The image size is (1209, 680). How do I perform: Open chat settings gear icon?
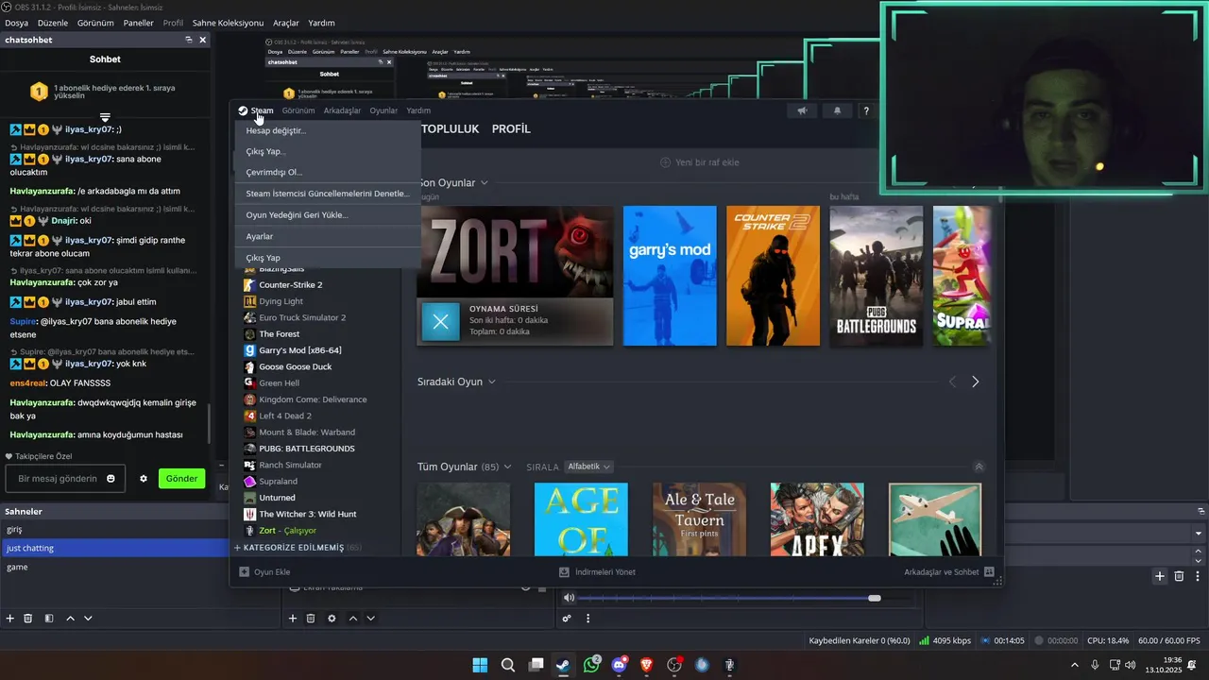click(144, 478)
